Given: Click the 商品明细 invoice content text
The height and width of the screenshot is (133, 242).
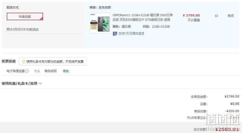Looking at the screenshot, I should point(51,71).
